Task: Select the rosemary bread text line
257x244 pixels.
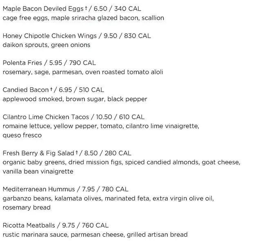Action: pyautogui.click(x=27, y=207)
